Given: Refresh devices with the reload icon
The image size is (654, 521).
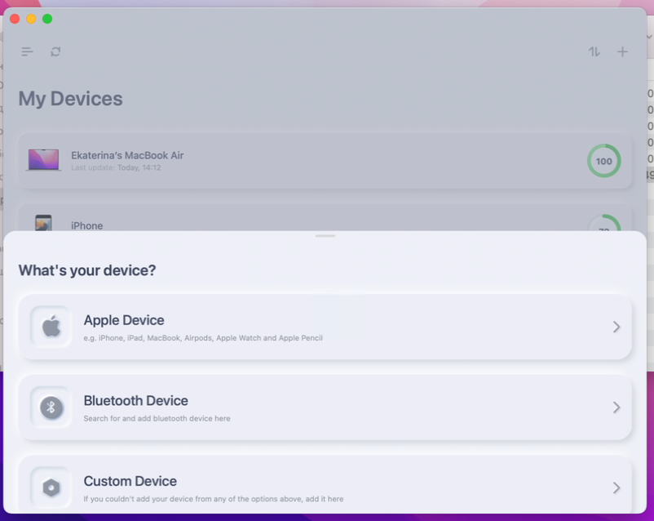Looking at the screenshot, I should pyautogui.click(x=55, y=51).
